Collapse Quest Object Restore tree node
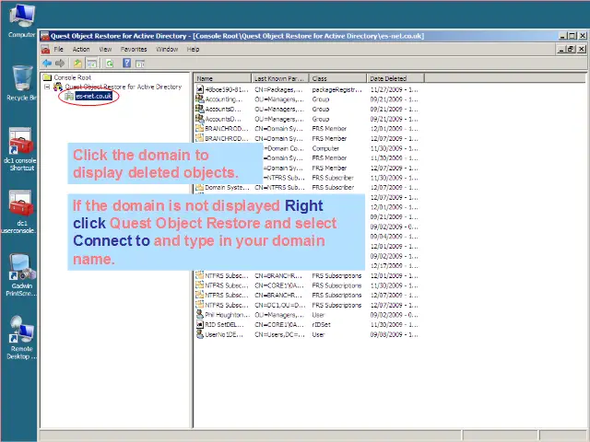590x442 pixels. point(47,87)
